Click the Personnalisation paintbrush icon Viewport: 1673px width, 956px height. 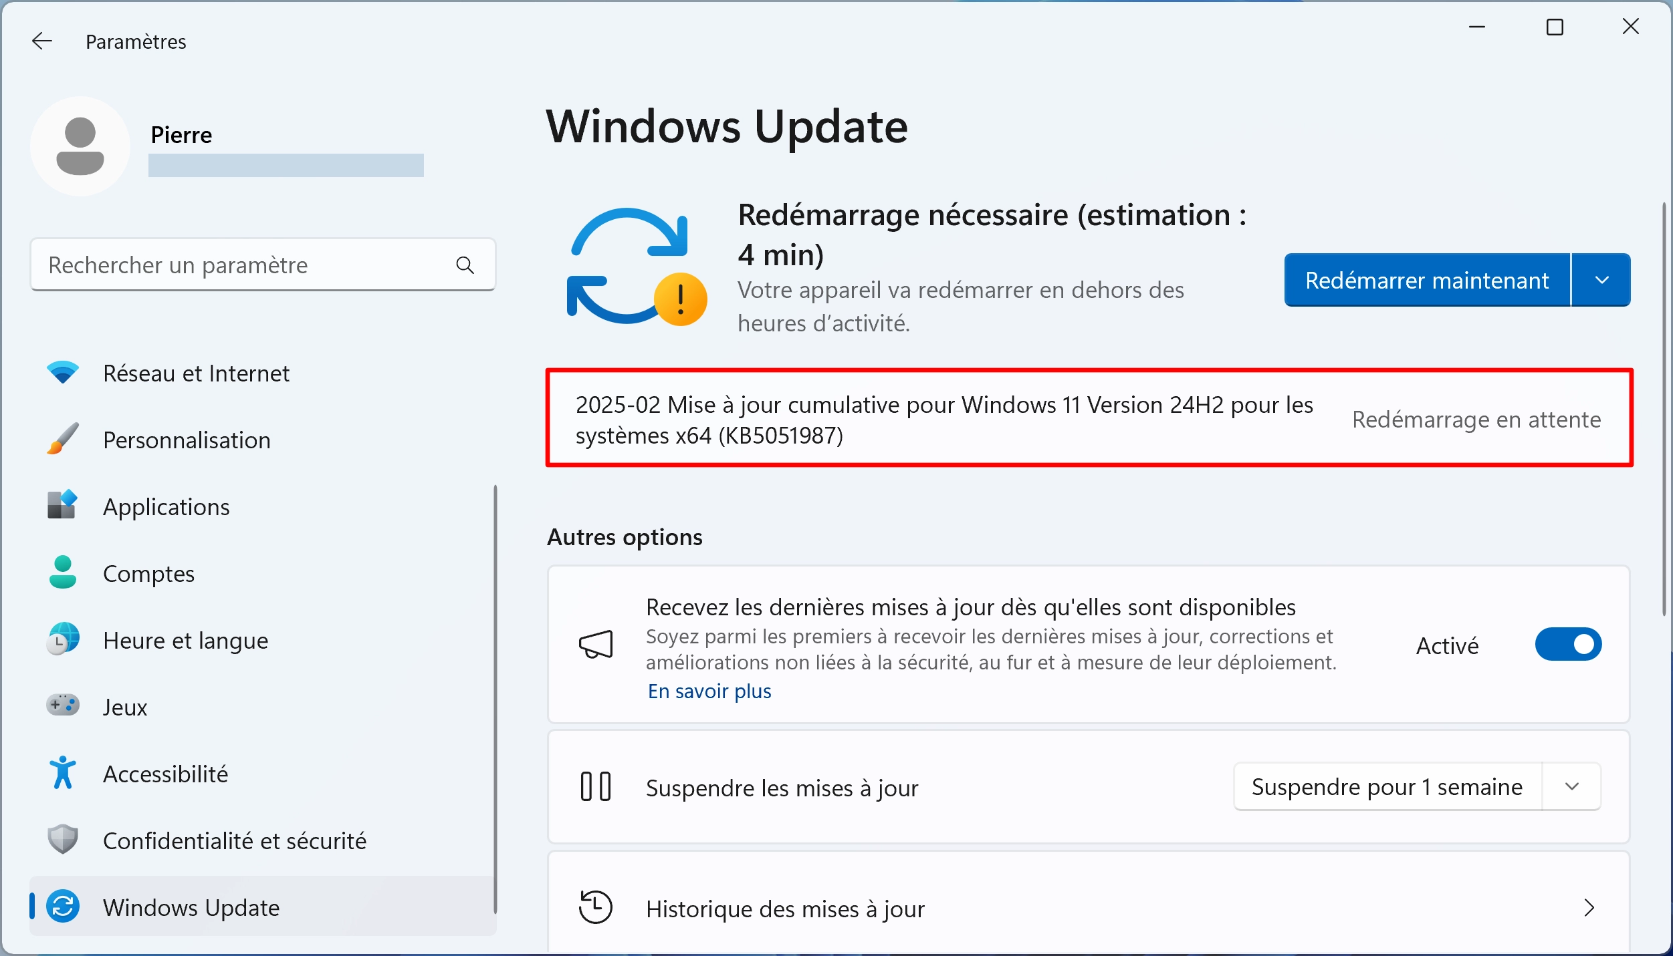pyautogui.click(x=63, y=439)
